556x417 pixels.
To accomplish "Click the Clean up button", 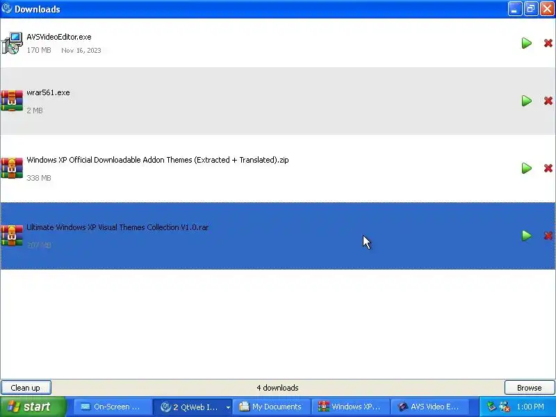I will (26, 388).
